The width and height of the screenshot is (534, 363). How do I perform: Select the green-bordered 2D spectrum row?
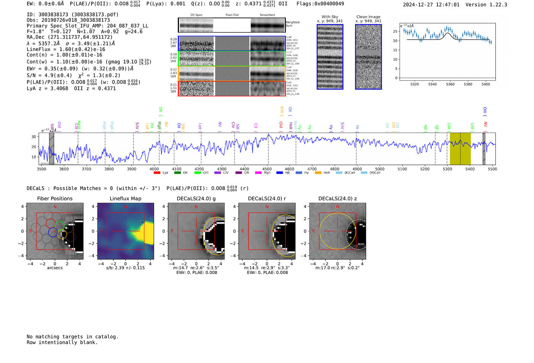[232, 59]
